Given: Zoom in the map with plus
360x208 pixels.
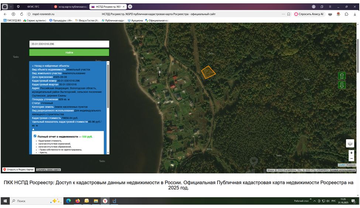Looking at the screenshot, I should [x=351, y=153].
